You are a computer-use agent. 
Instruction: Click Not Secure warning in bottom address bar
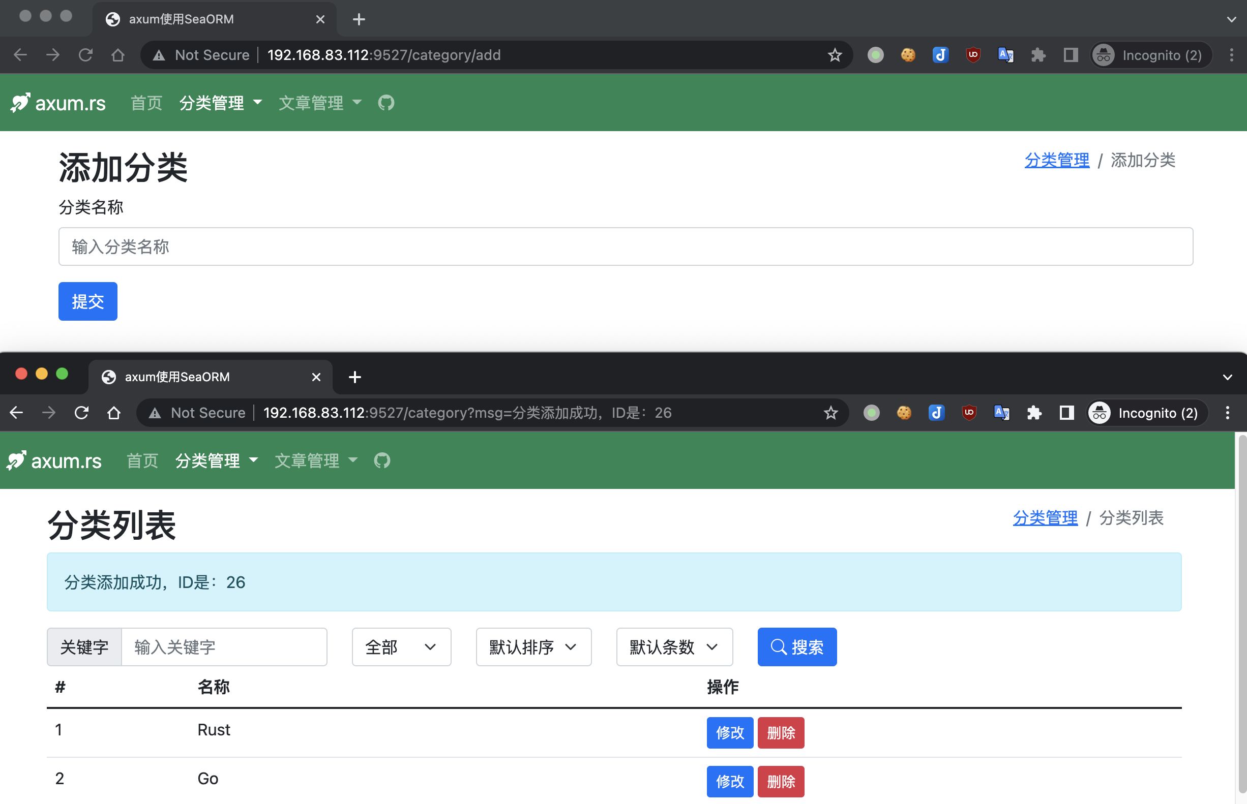coord(196,413)
